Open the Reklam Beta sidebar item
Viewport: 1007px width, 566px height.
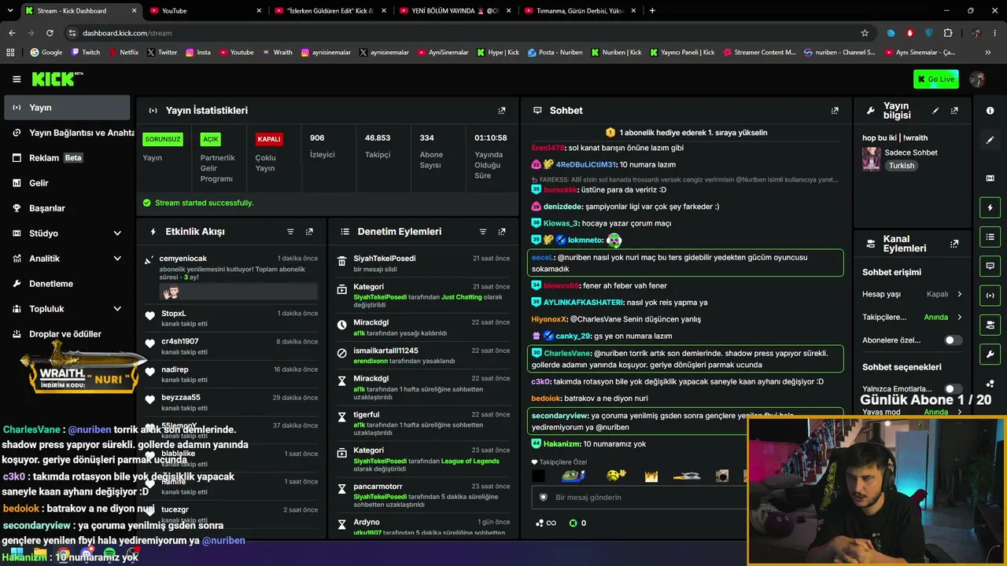[67, 158]
